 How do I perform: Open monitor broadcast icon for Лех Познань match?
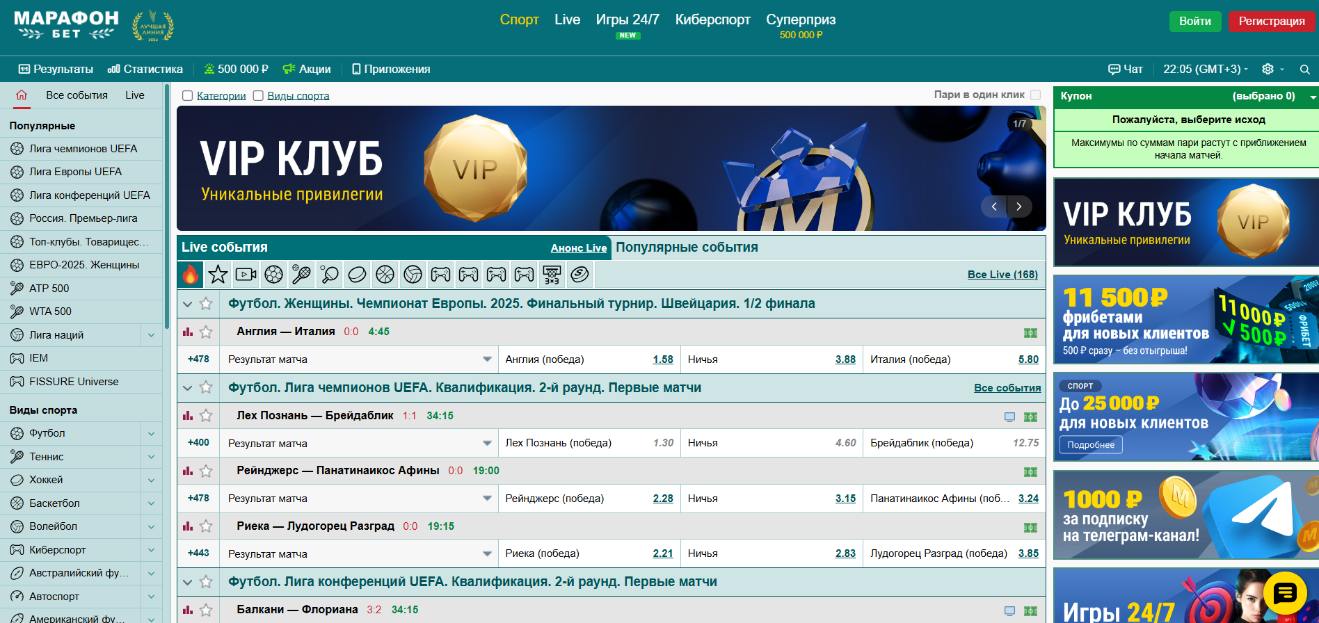click(x=1010, y=416)
